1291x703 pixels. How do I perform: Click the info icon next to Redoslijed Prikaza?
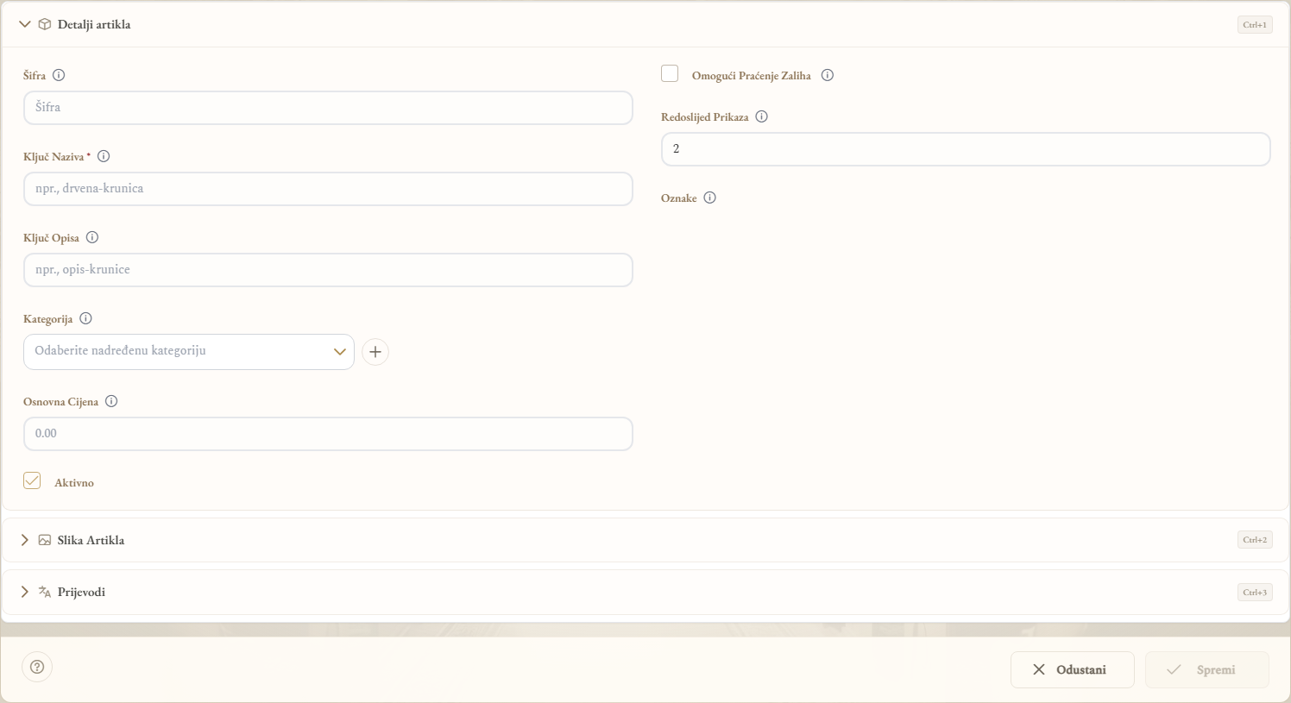click(x=761, y=116)
